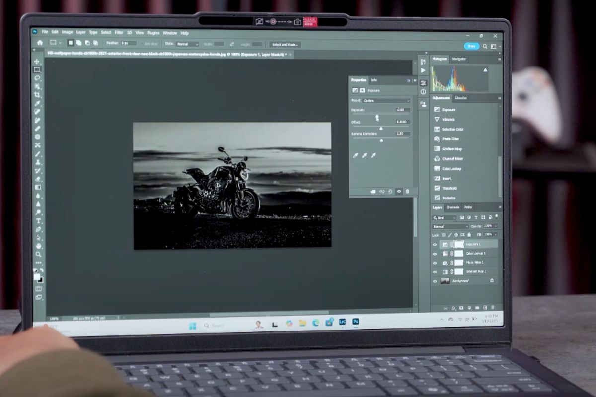
Task: Select the Crop tool
Action: click(37, 95)
